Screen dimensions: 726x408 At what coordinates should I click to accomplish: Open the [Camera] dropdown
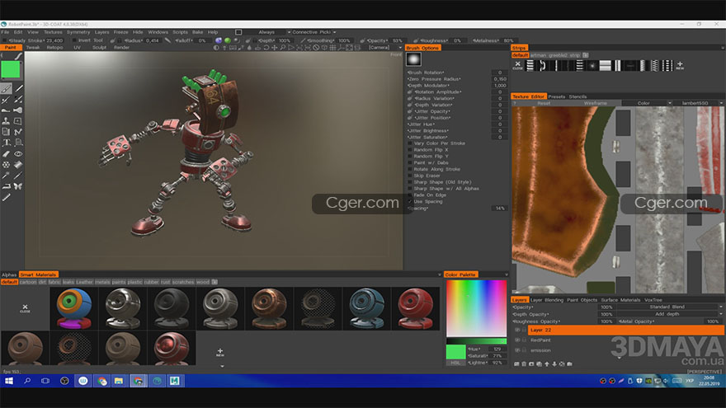pos(384,48)
